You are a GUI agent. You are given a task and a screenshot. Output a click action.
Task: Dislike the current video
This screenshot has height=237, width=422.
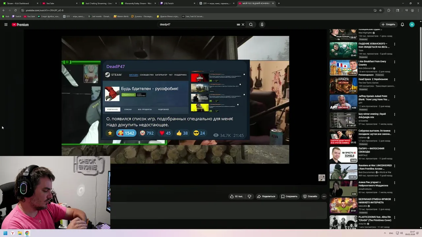point(249,197)
